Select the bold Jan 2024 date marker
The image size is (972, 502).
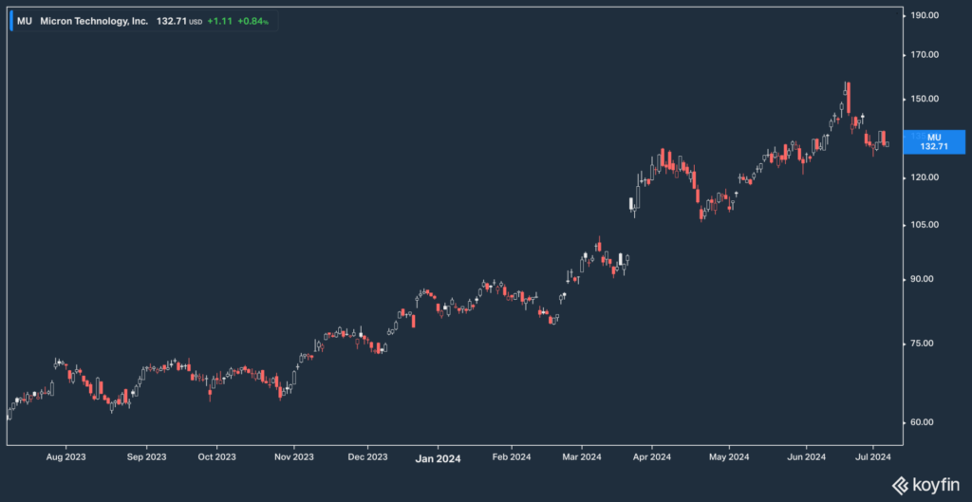pyautogui.click(x=439, y=458)
